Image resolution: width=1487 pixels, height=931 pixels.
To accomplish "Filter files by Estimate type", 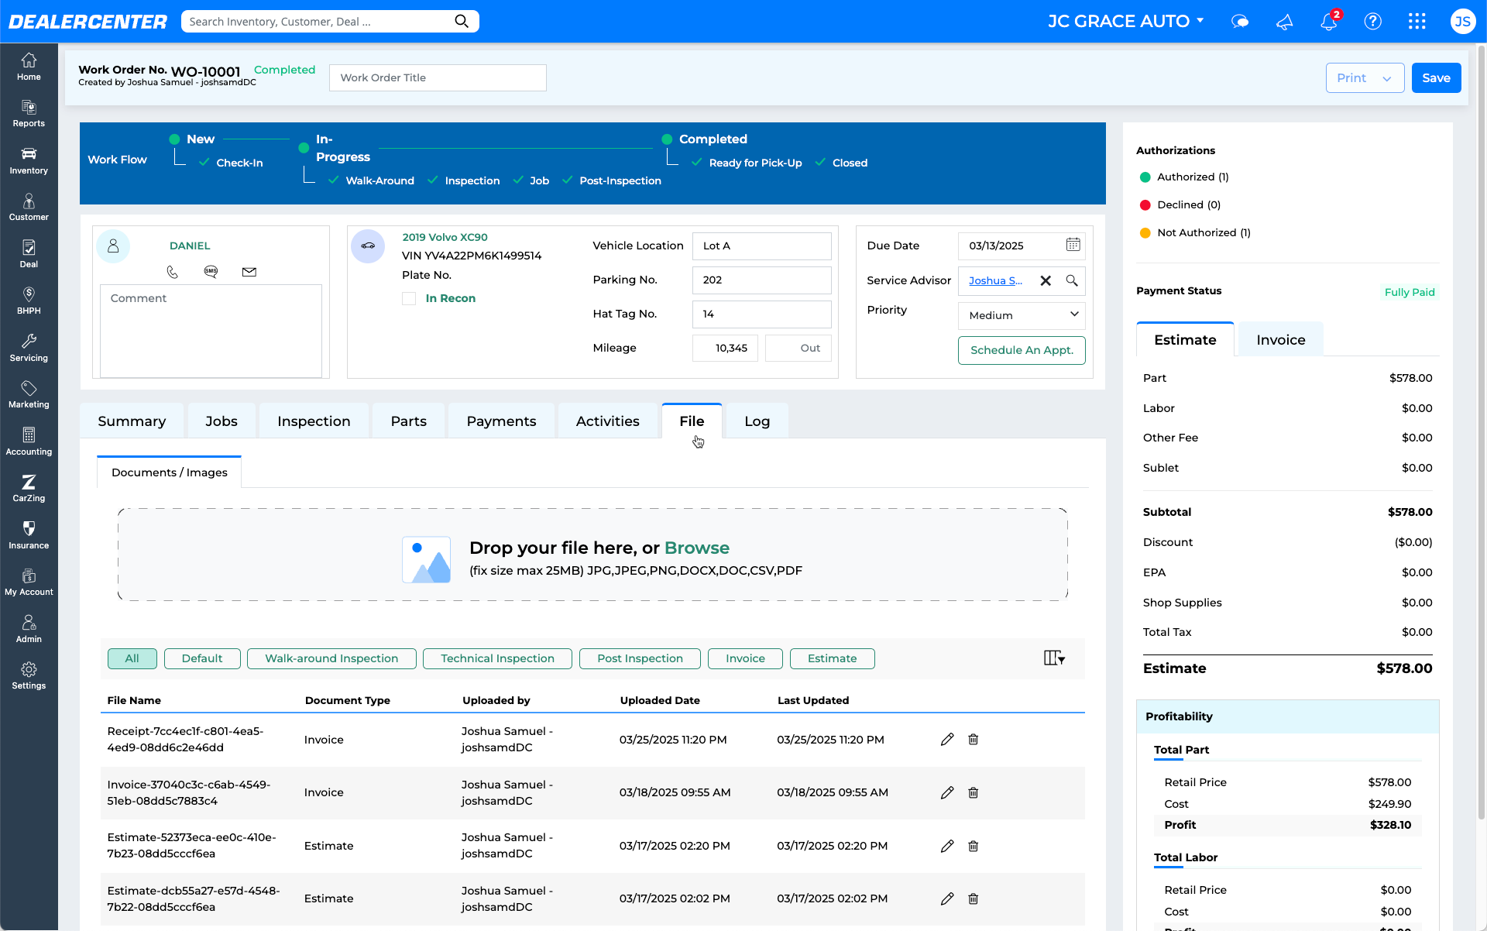I will coord(833,658).
